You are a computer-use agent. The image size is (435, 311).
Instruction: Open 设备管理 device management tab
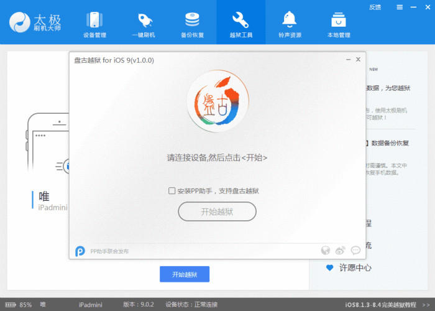click(94, 24)
